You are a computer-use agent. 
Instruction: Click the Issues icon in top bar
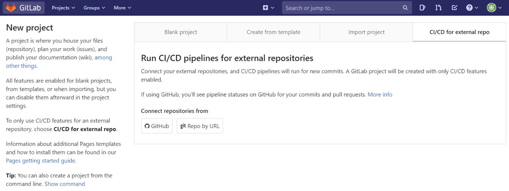(422, 7)
